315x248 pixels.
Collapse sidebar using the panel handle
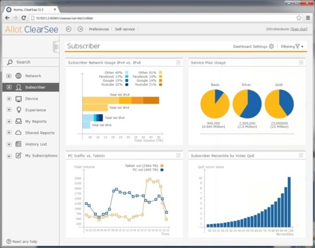click(x=56, y=46)
